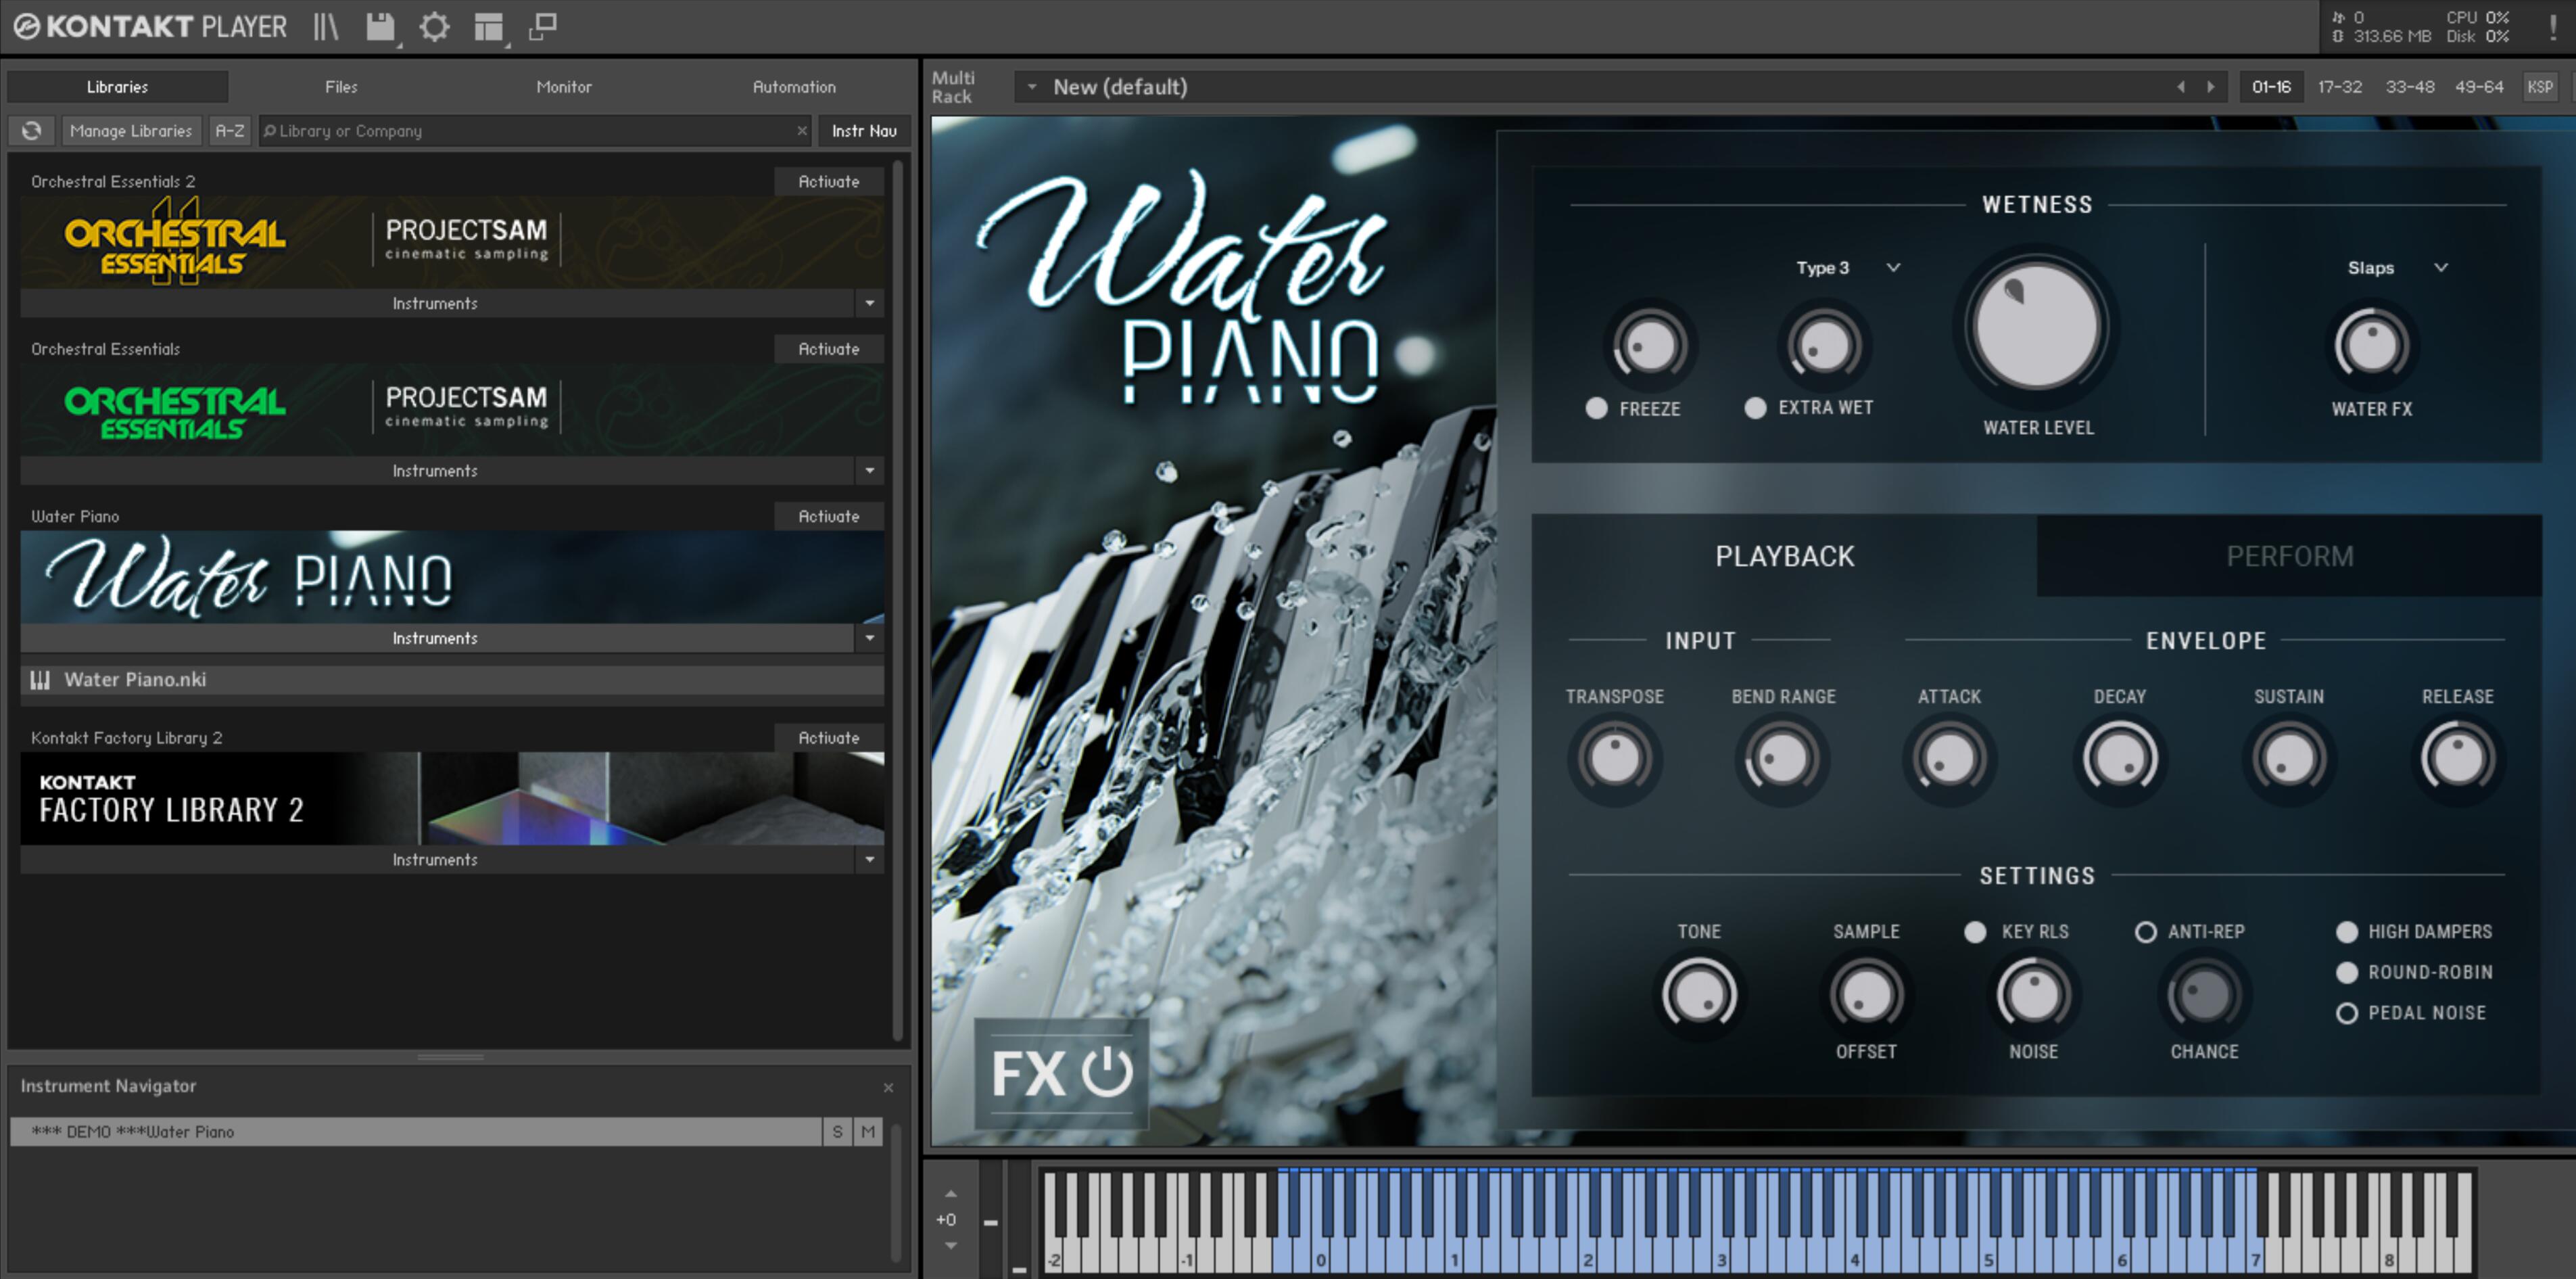Click the Sample Offset knob
The height and width of the screenshot is (1279, 2576).
pos(1866,994)
